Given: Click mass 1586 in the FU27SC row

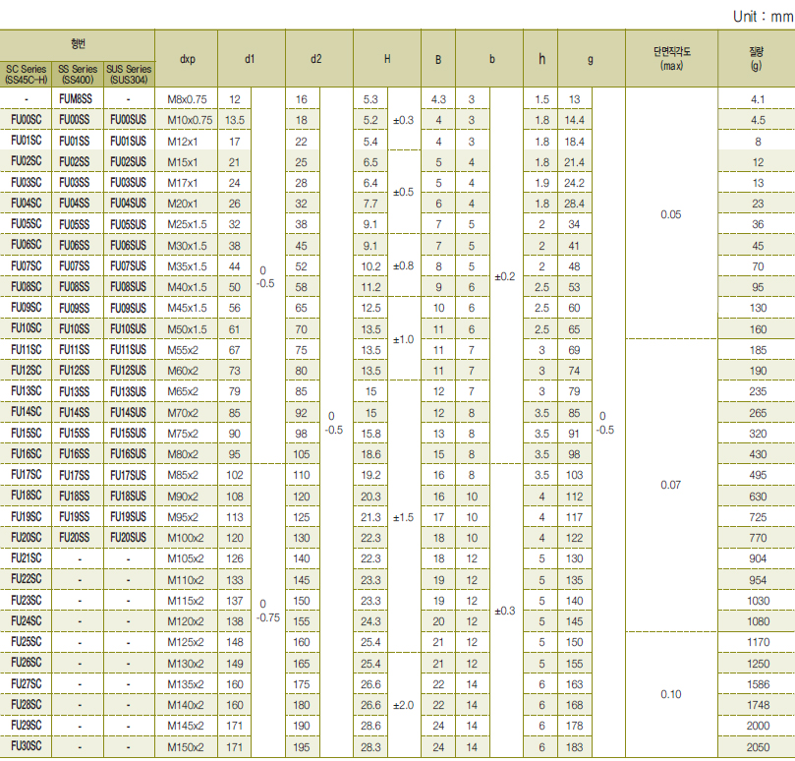Looking at the screenshot, I should (758, 684).
